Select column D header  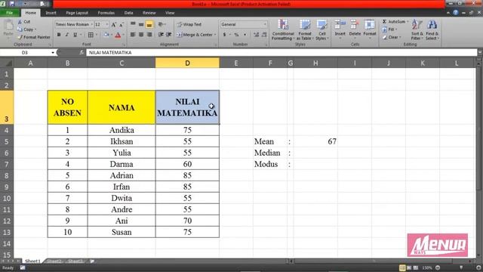[x=187, y=63]
